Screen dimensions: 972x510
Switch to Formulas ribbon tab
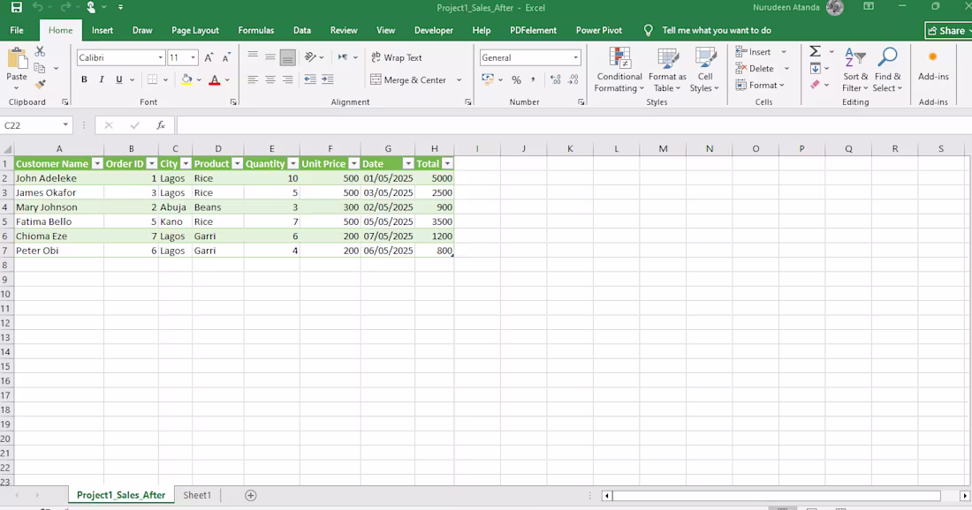[256, 30]
